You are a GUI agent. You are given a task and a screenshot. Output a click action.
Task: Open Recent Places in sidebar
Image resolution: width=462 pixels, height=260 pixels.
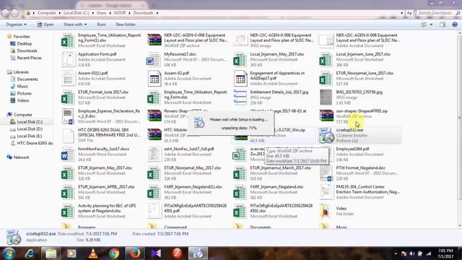pos(29,58)
